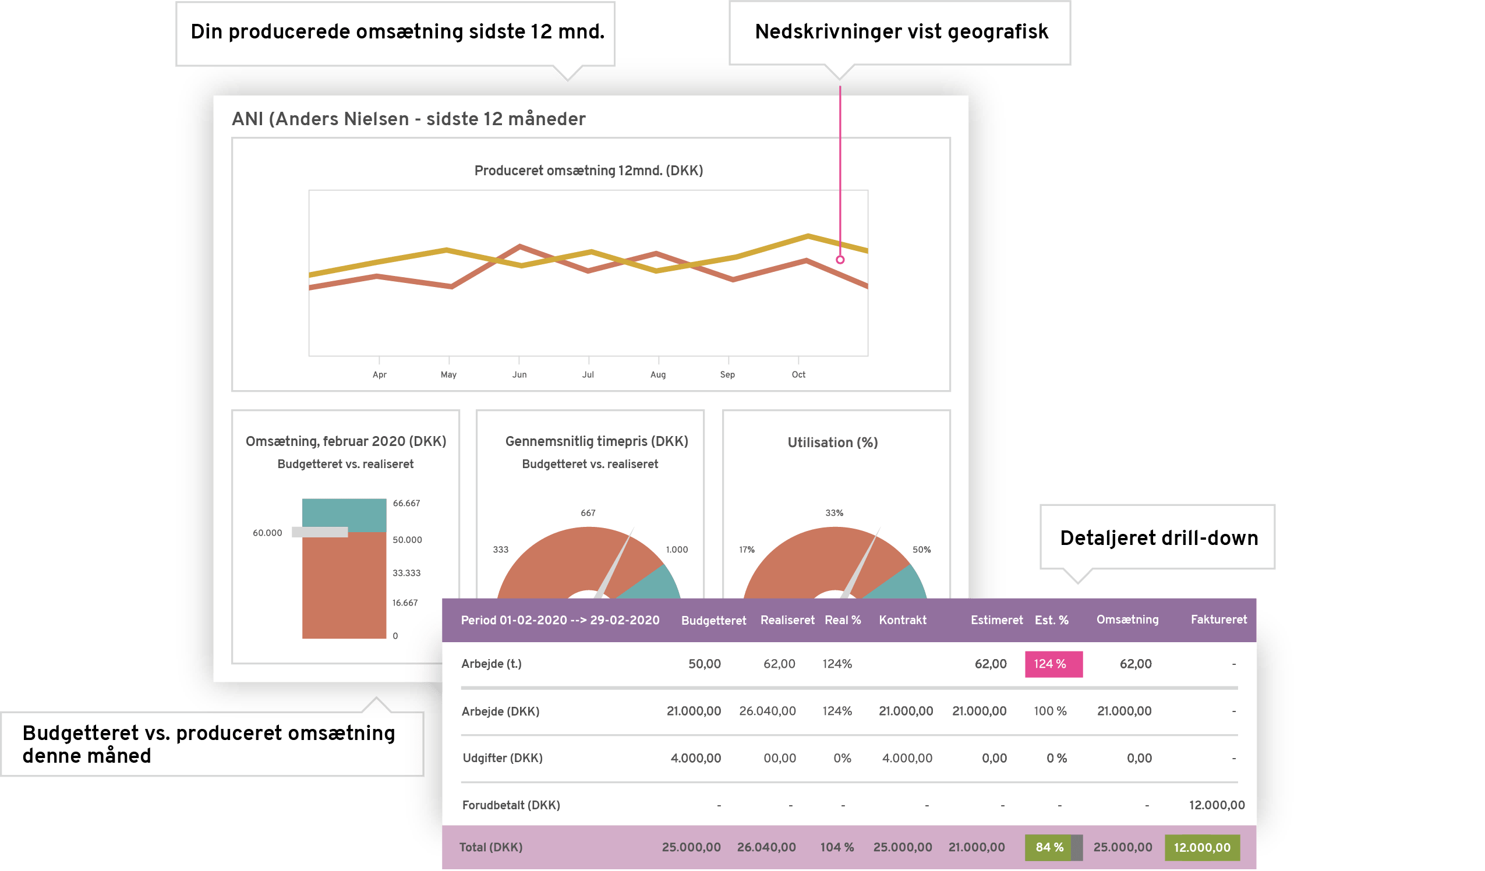Click the pink 124 % estimate badge
The width and height of the screenshot is (1485, 871).
(x=1053, y=664)
